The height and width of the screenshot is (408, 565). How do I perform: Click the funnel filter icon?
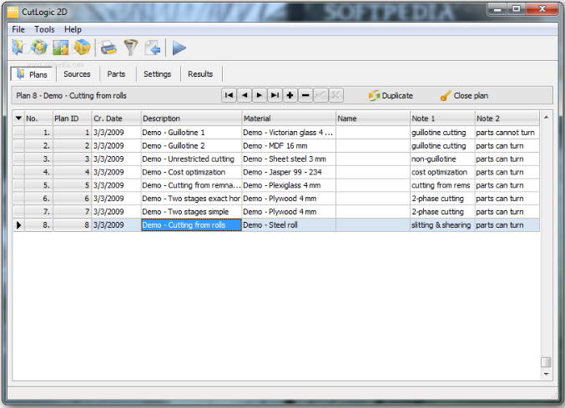click(x=131, y=48)
